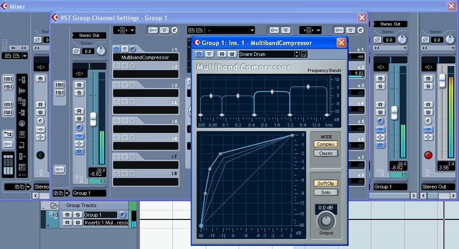Click the 0.0 dB output value field

(x=326, y=208)
